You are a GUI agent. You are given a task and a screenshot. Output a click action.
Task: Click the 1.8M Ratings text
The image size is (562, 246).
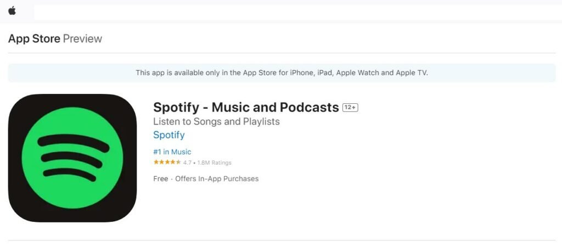point(215,163)
